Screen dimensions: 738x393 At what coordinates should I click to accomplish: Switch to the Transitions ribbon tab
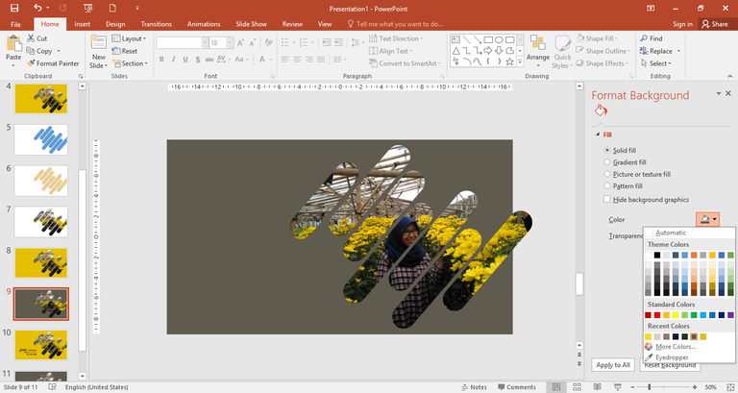tap(156, 23)
